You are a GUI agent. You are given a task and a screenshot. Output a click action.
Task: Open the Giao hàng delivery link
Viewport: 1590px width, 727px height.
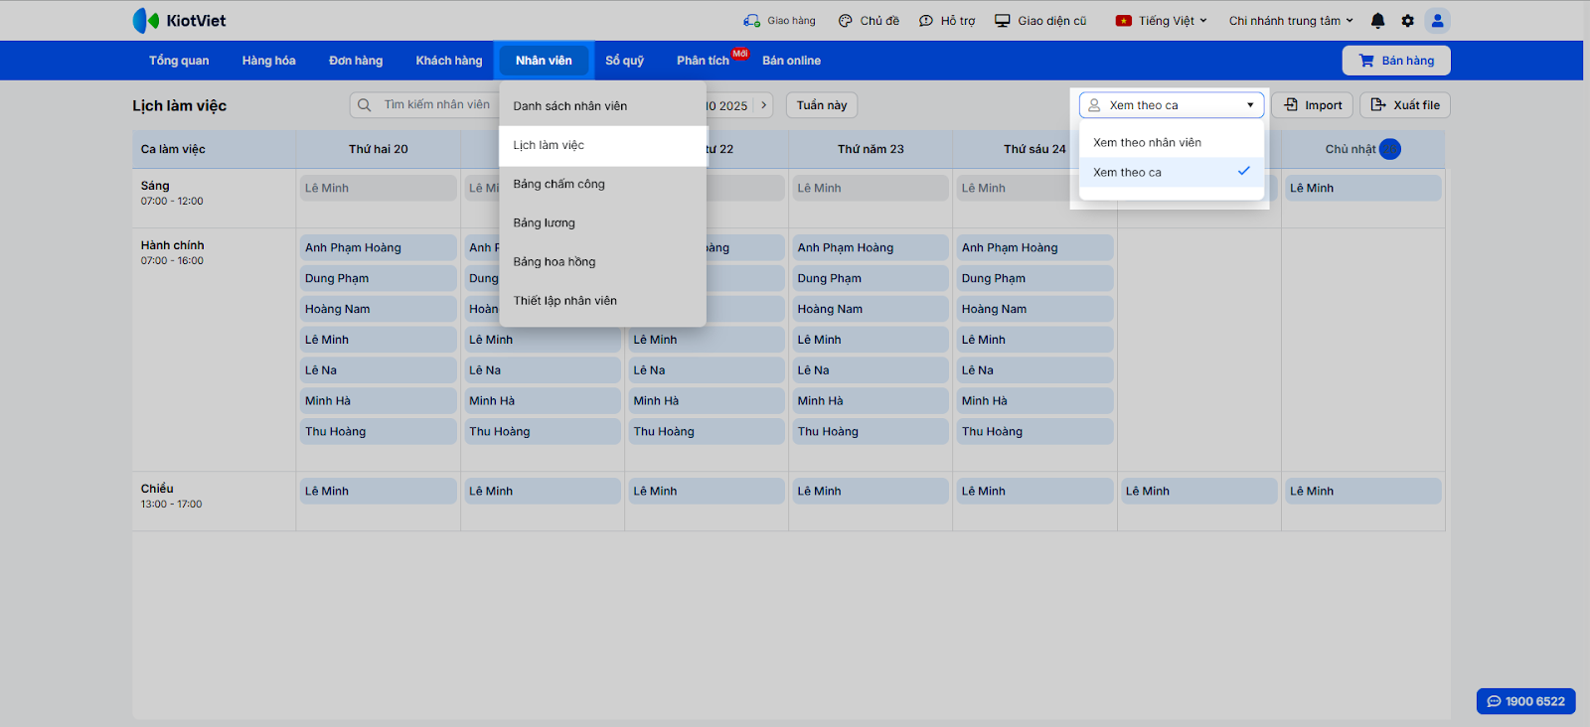[x=779, y=21]
